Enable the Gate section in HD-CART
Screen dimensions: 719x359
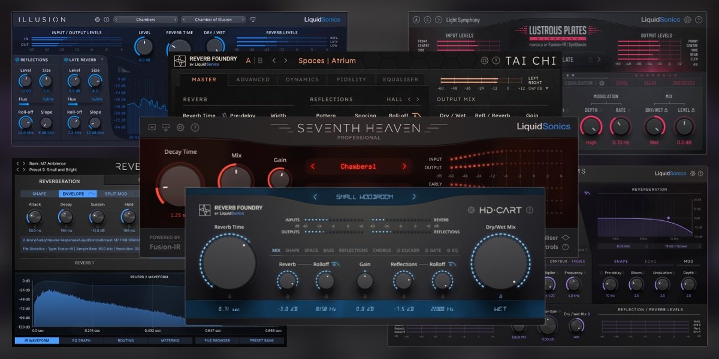[425, 250]
